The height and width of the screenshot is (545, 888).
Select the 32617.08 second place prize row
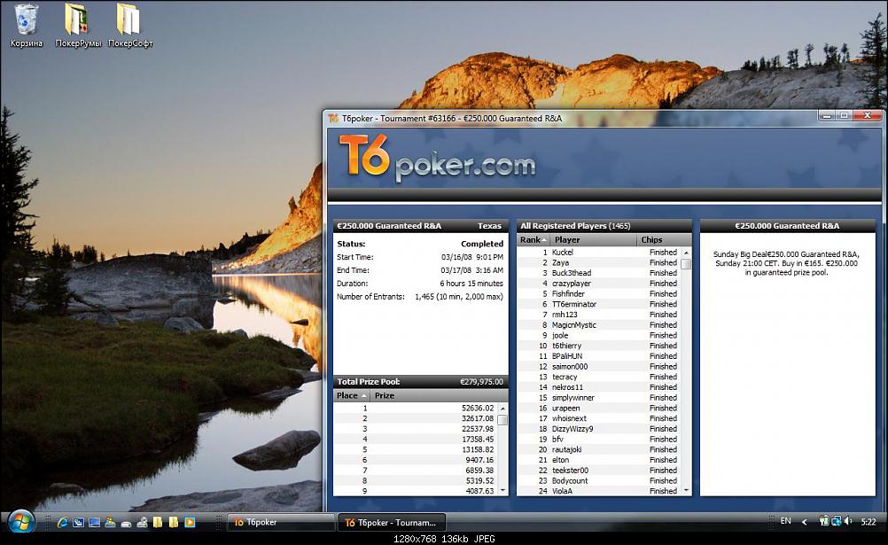click(x=416, y=418)
